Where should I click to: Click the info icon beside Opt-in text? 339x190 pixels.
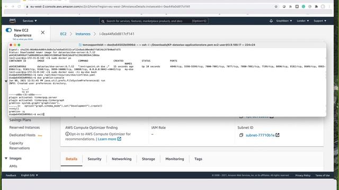pos(67,134)
